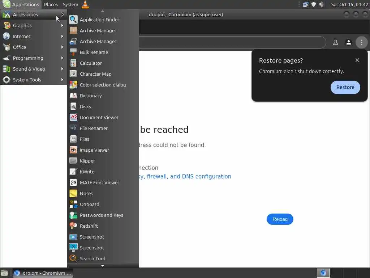This screenshot has width=370, height=278.
Task: Open Files manager icon
Action: click(x=73, y=139)
